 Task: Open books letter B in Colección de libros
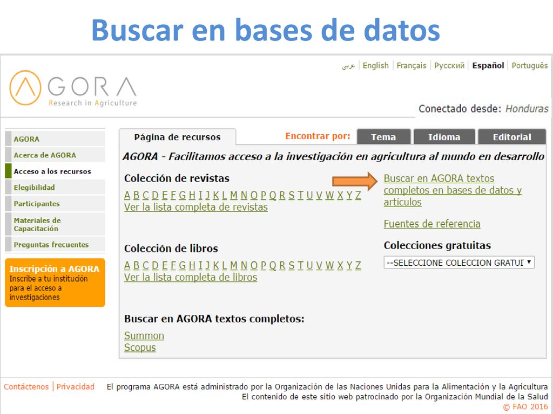[137, 265]
